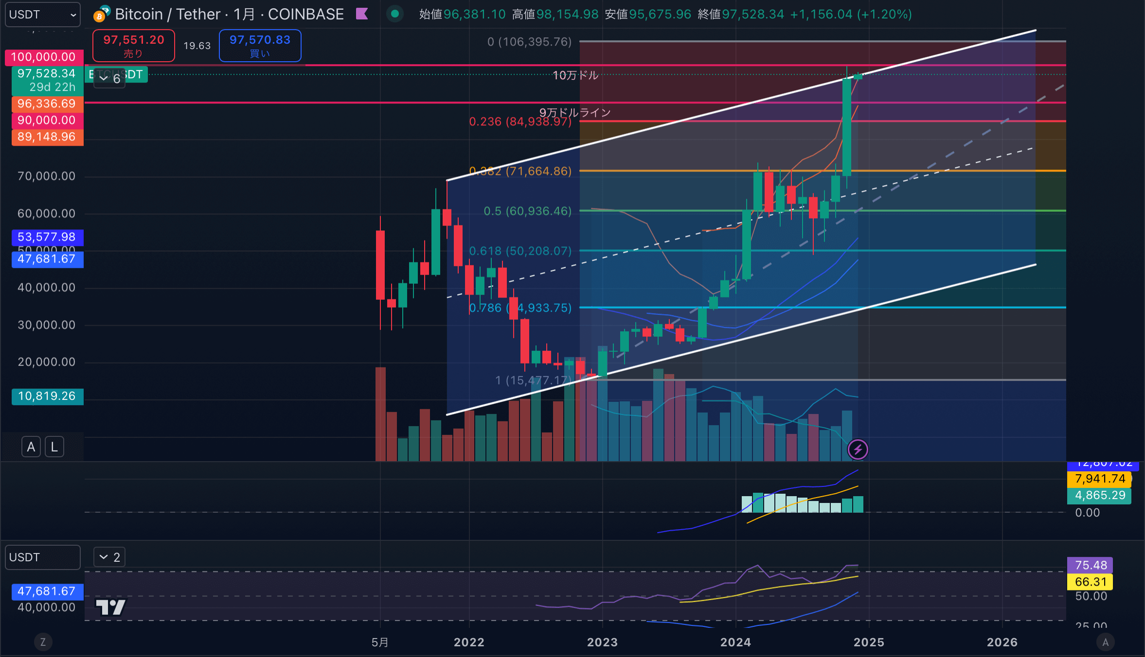Select the 9万ドルライン horizontal line label
The image size is (1145, 657).
tap(575, 112)
